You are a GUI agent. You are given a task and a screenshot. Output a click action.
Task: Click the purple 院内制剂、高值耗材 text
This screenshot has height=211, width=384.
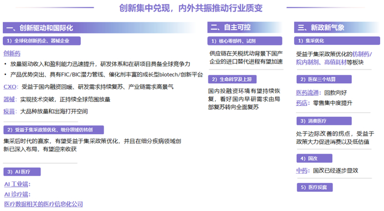321,62
